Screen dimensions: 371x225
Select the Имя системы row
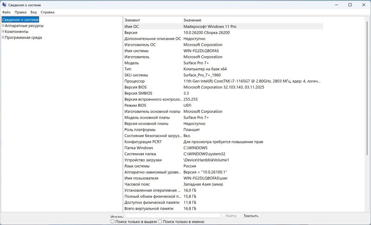[x=223, y=51]
